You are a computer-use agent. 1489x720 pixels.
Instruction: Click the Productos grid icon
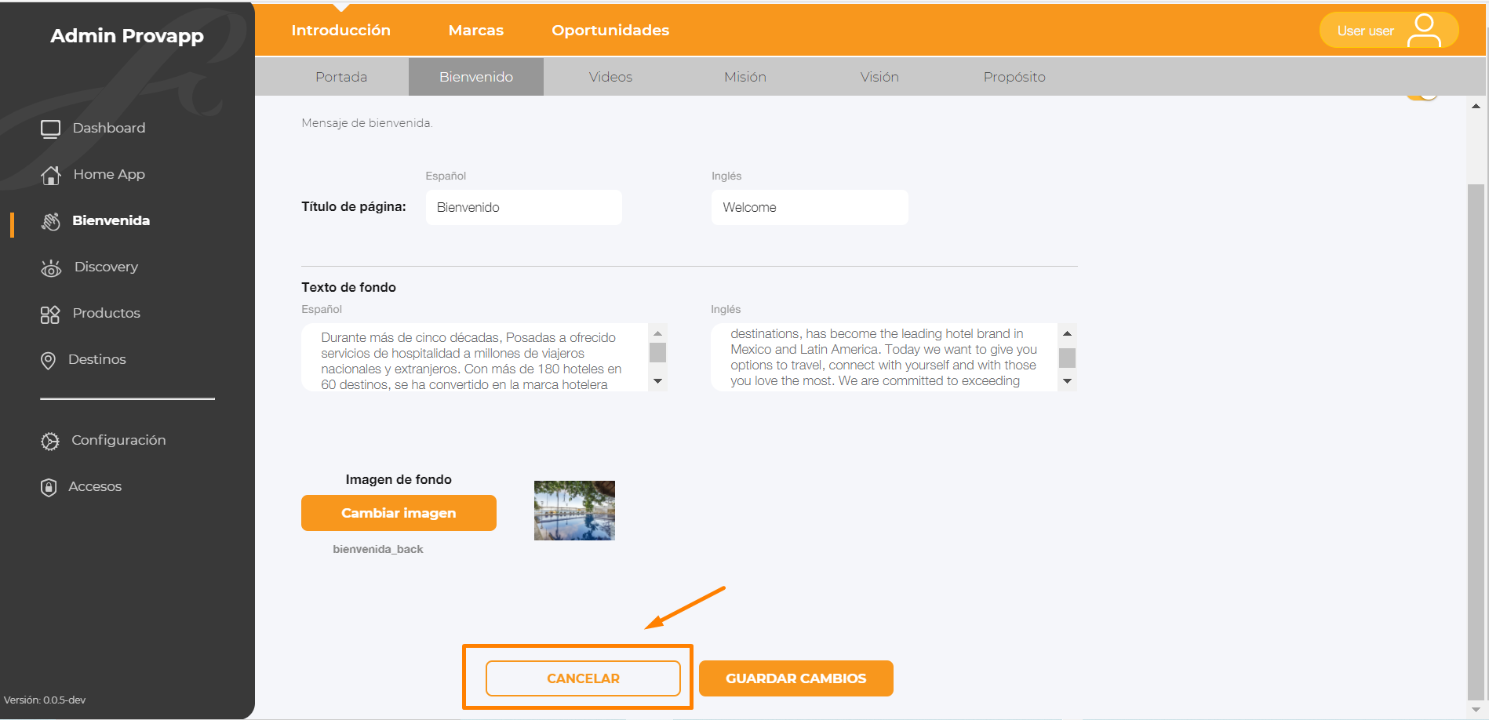click(50, 315)
